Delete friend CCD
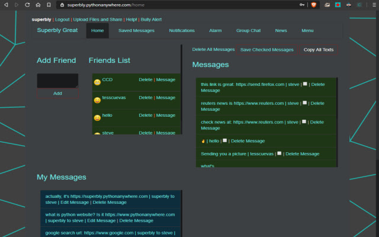The height and width of the screenshot is (237, 379). tap(146, 79)
